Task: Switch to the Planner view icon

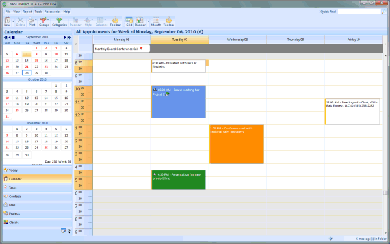Action: pos(140,21)
